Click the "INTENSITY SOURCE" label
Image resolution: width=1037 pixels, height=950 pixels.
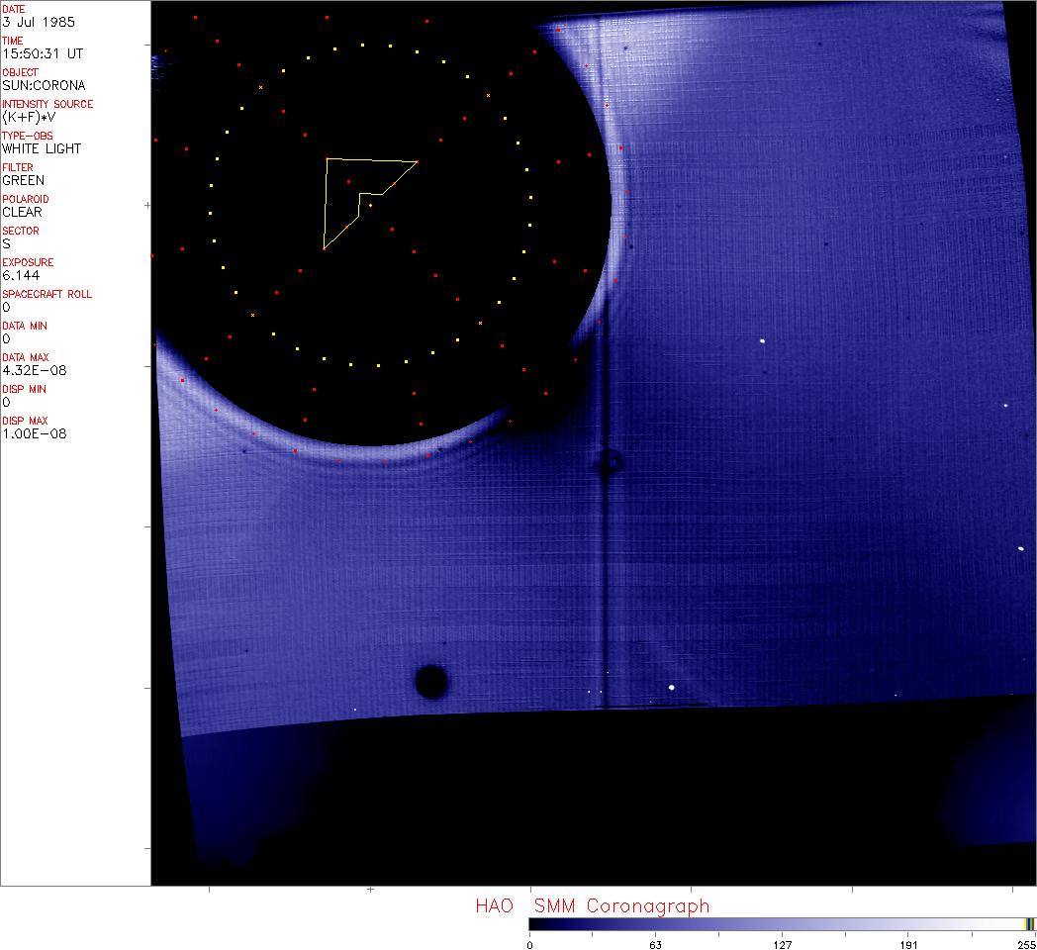click(47, 104)
